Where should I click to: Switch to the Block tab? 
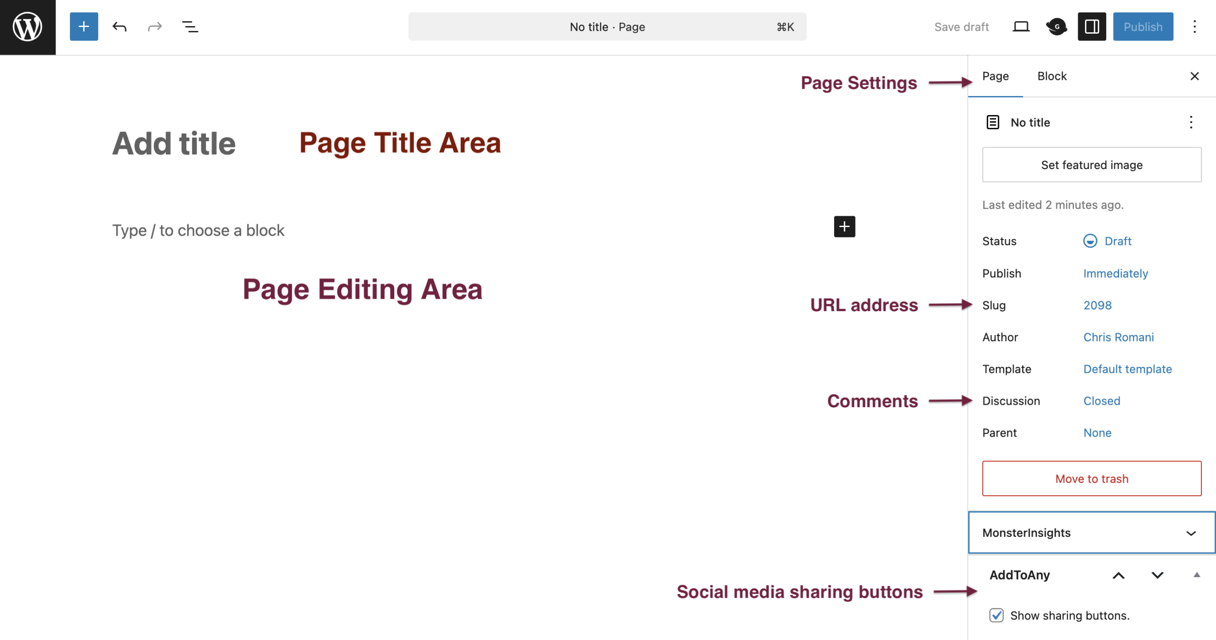pyautogui.click(x=1052, y=76)
